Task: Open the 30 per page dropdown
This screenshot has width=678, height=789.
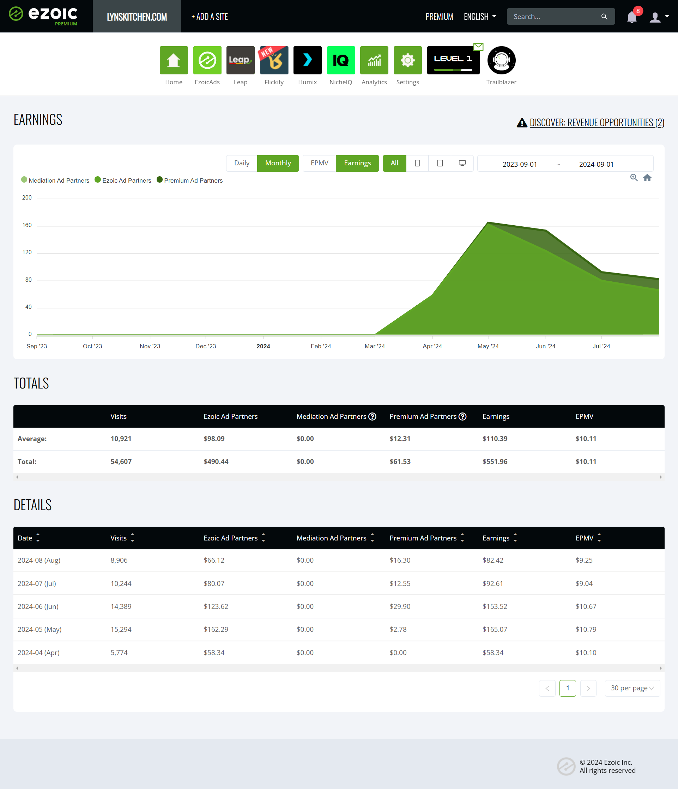Action: (632, 688)
